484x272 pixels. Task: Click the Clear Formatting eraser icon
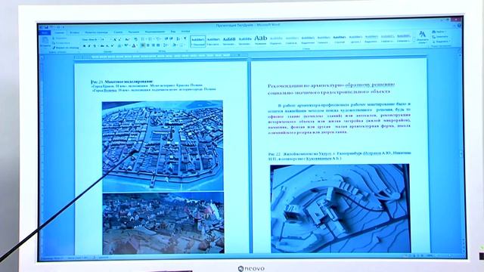coord(135,39)
